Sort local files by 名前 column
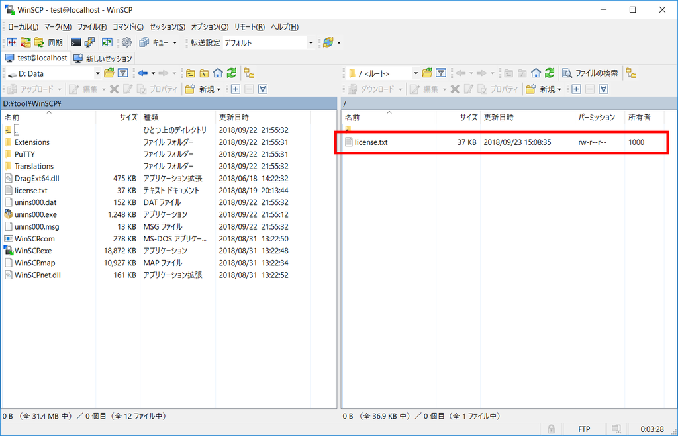678x436 pixels. click(48, 118)
